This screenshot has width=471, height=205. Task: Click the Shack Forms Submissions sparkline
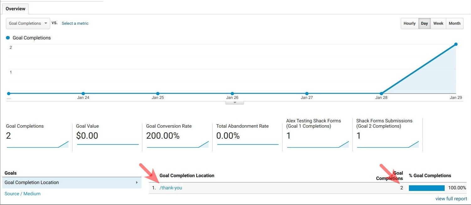click(388, 145)
